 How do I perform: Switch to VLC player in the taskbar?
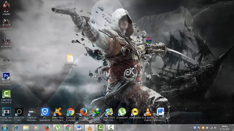(90, 128)
